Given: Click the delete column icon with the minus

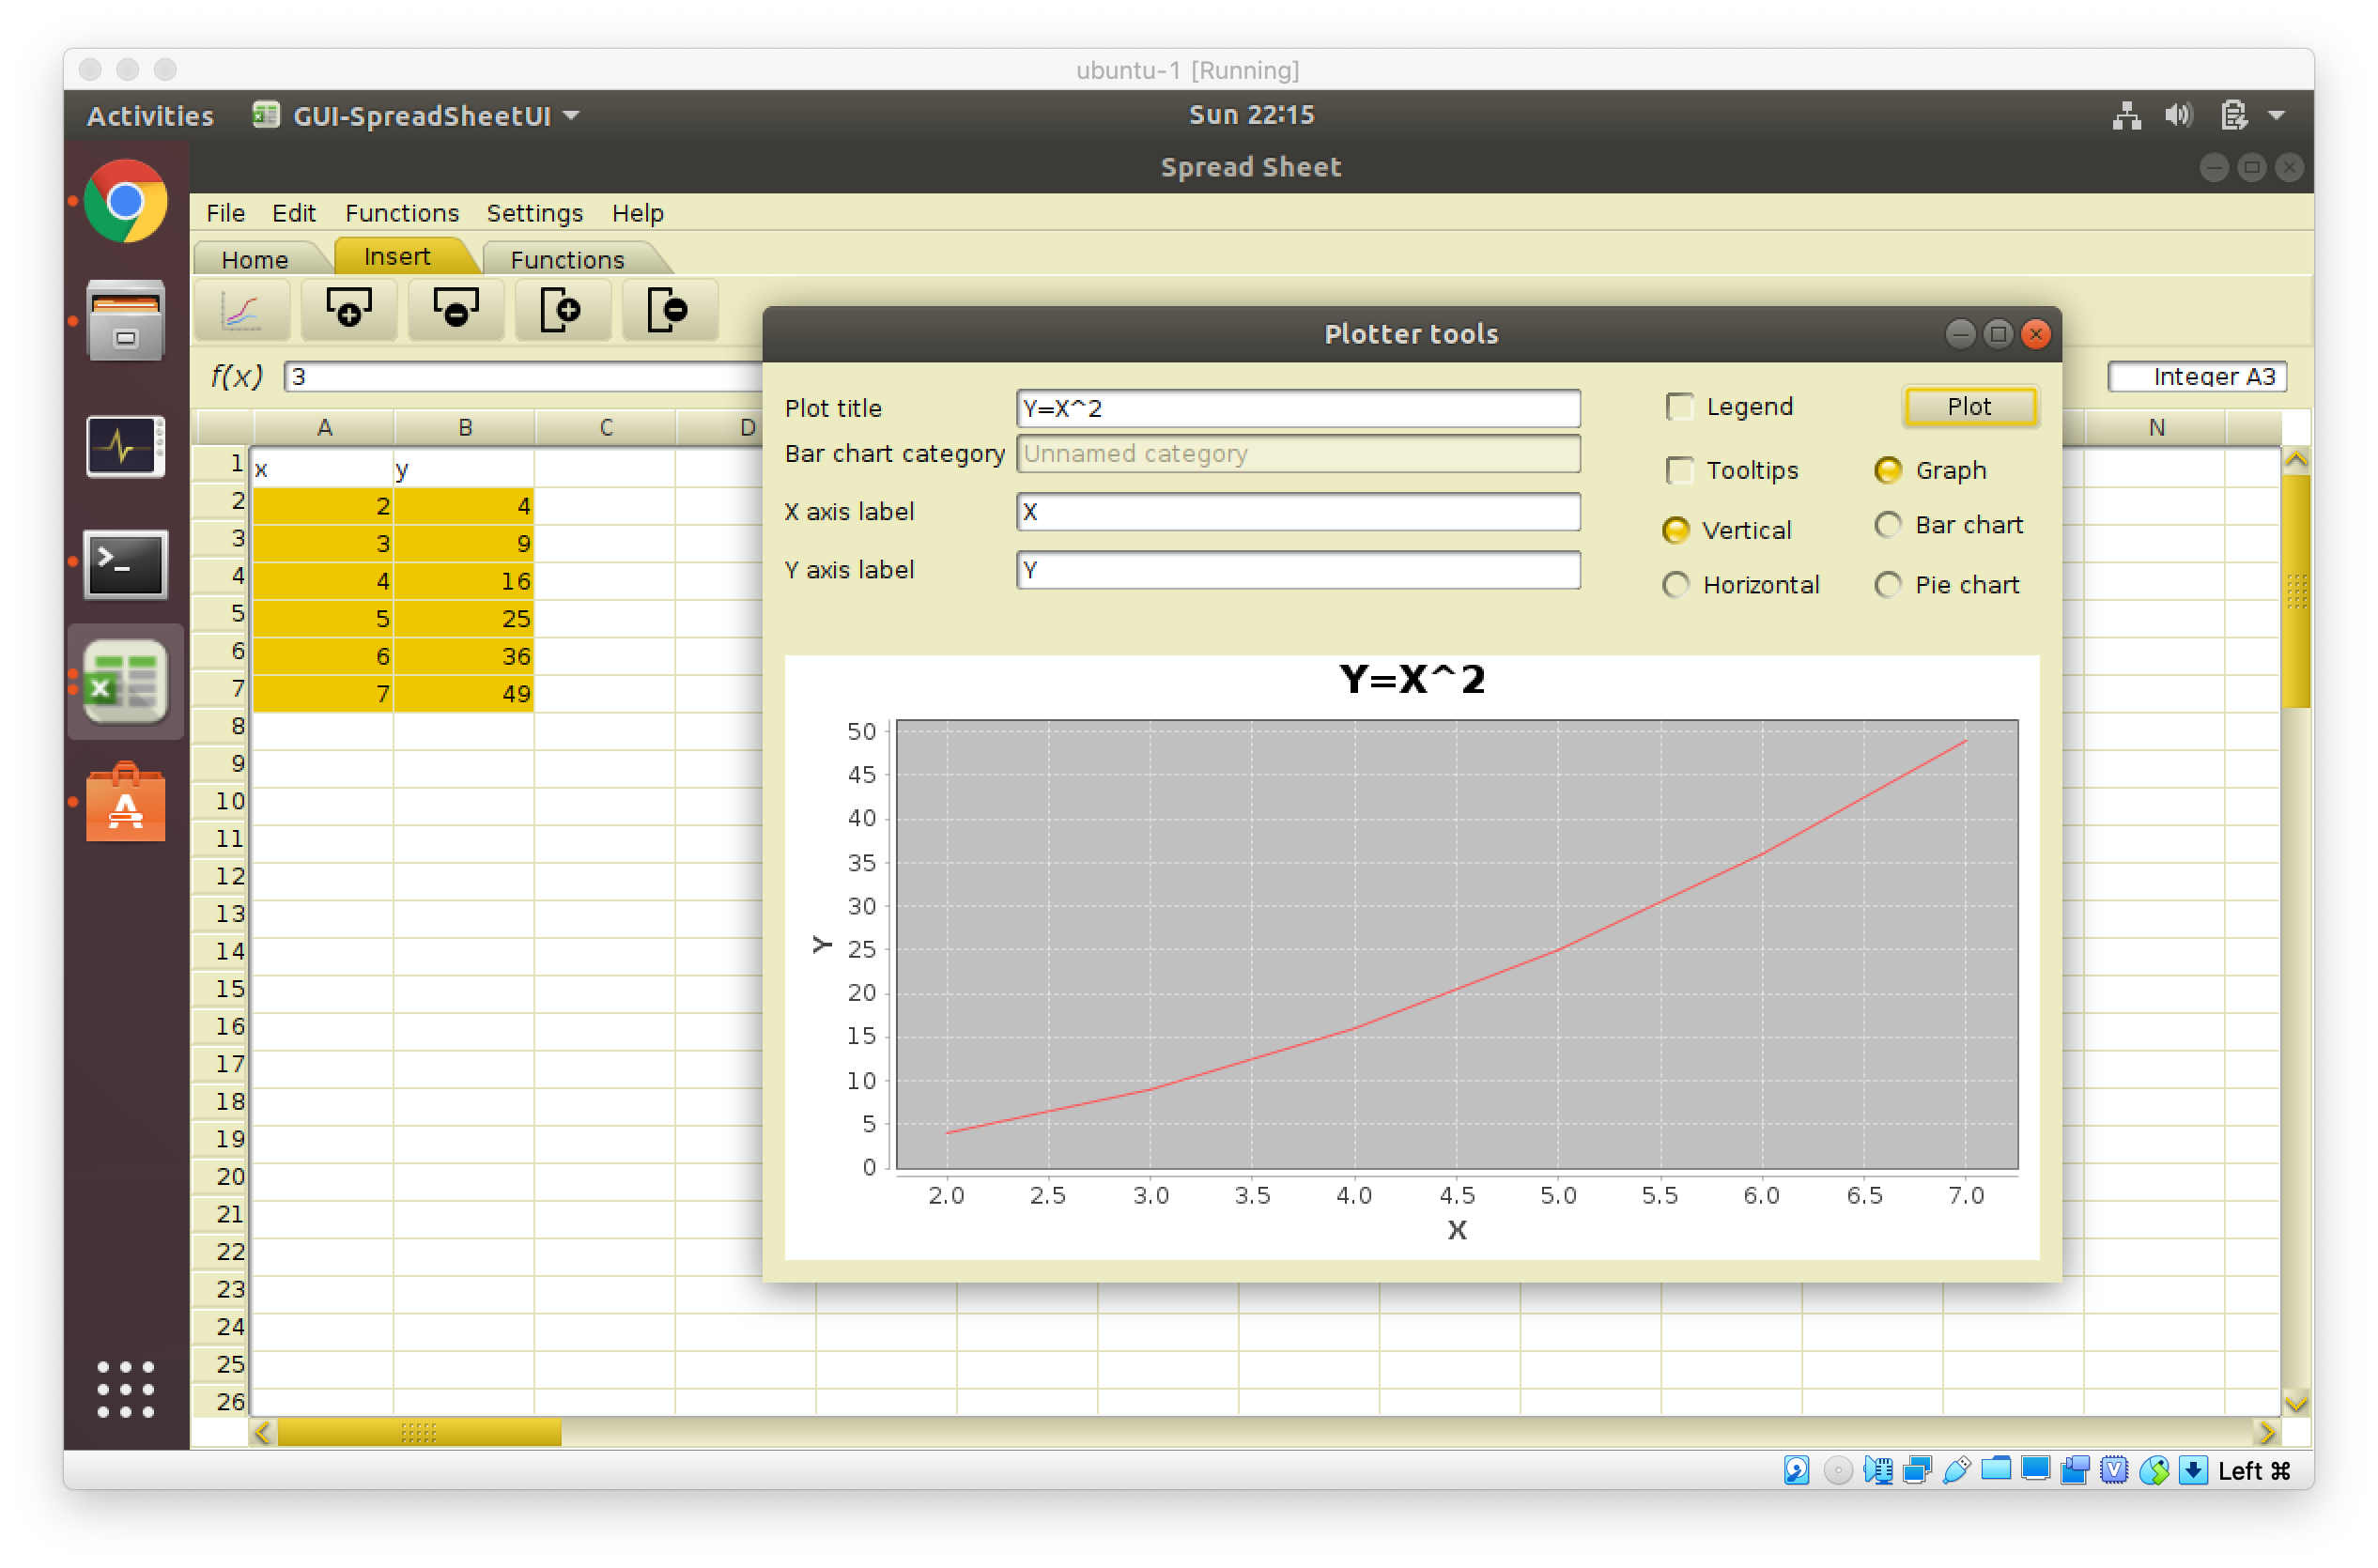Looking at the screenshot, I should (x=669, y=311).
